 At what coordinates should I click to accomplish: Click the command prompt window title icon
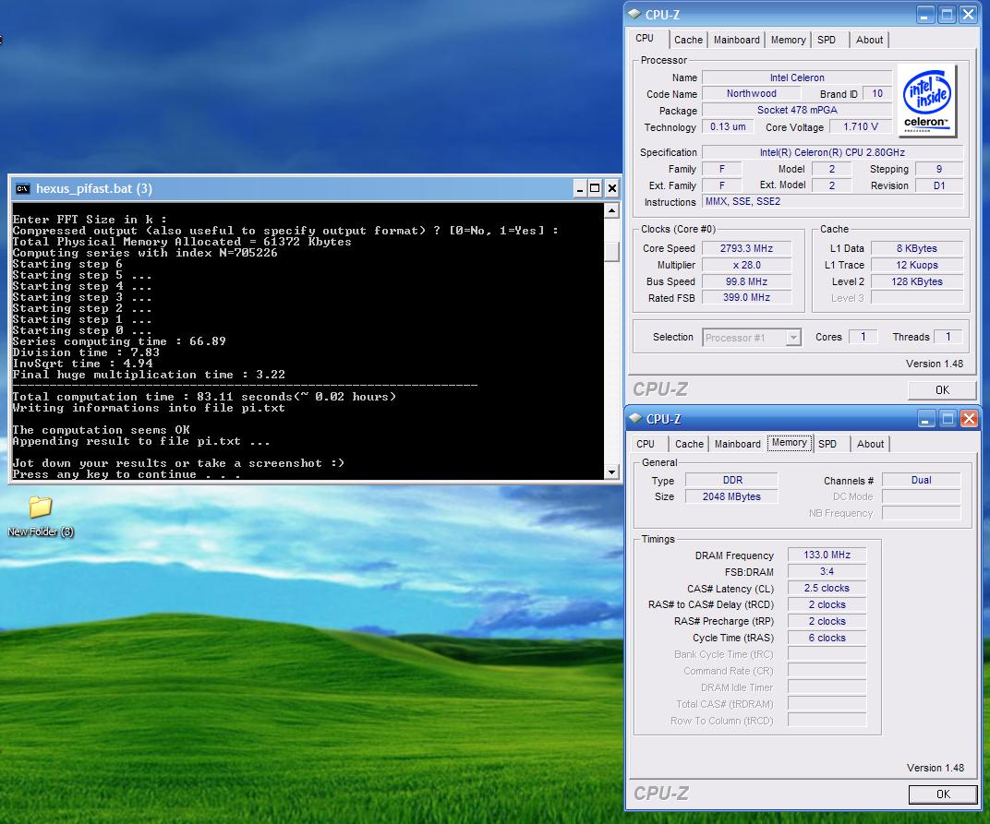point(23,188)
